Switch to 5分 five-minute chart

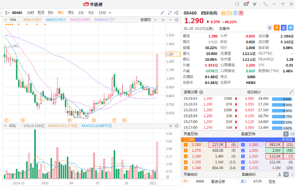91,13
